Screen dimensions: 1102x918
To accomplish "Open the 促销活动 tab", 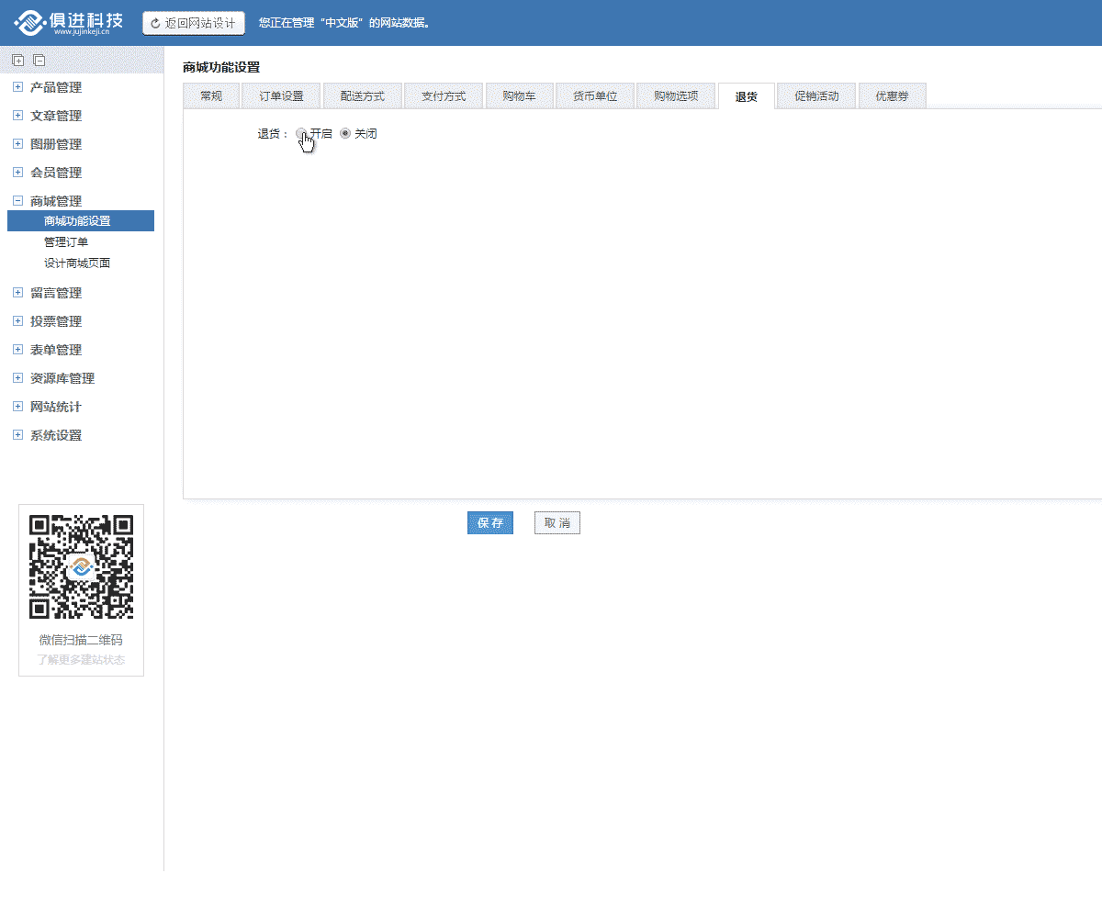I will [x=815, y=95].
